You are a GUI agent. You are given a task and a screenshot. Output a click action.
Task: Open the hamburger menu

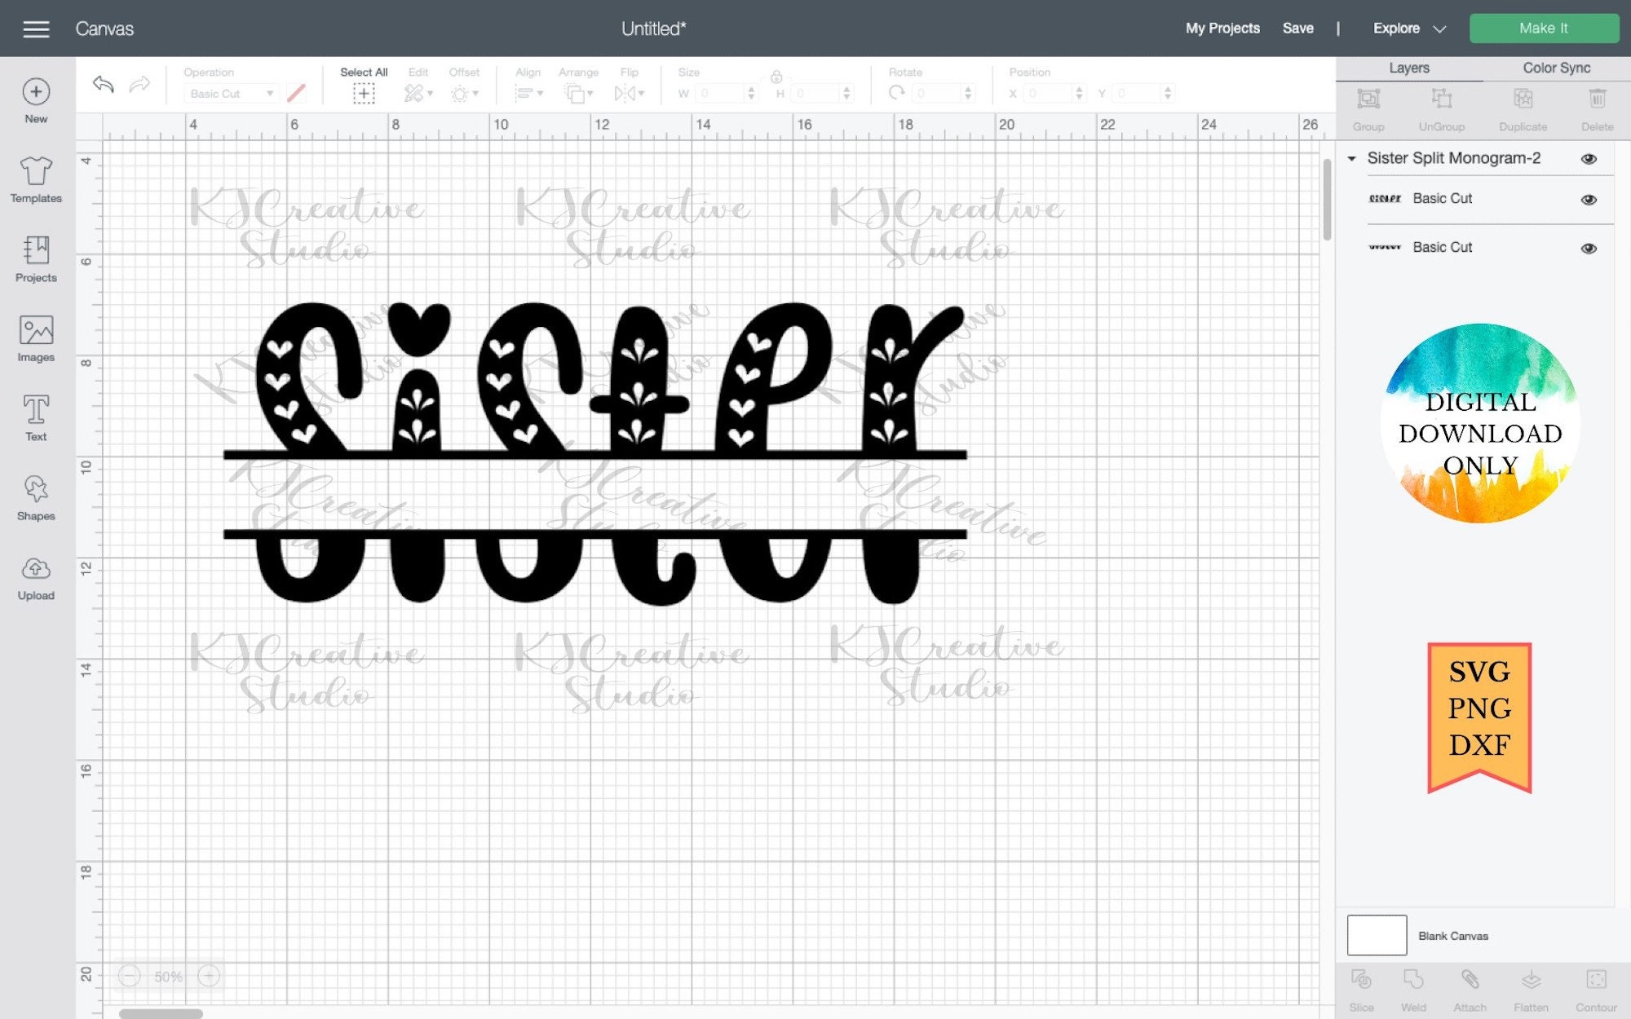pyautogui.click(x=36, y=28)
